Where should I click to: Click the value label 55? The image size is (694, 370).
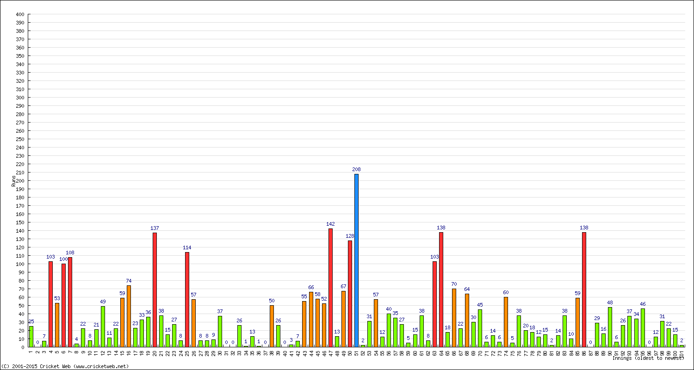coord(304,296)
